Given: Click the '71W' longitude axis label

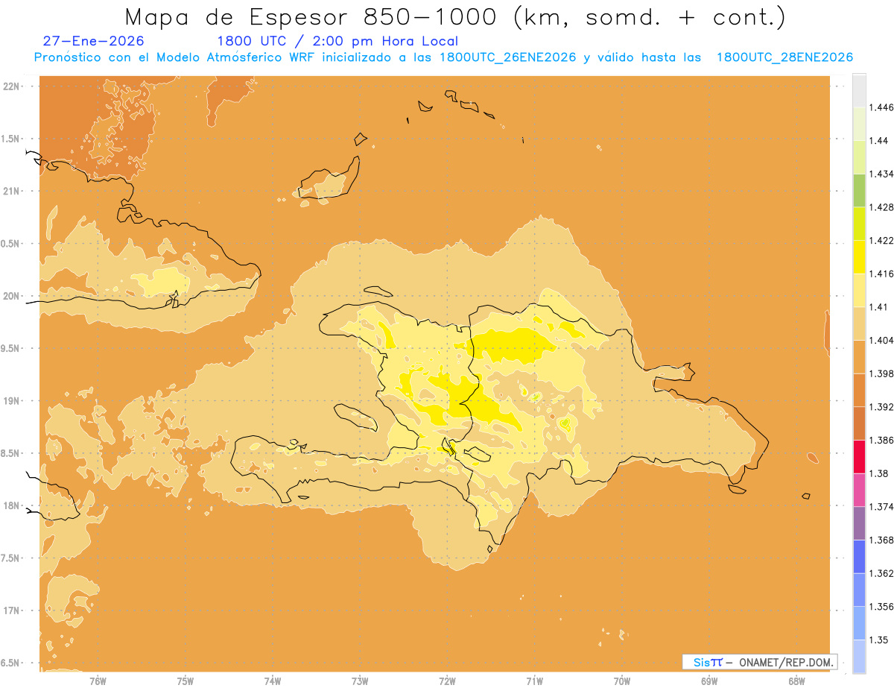Looking at the screenshot, I should pos(534,681).
